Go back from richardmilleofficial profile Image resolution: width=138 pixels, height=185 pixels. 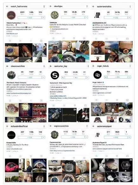coord(7,126)
